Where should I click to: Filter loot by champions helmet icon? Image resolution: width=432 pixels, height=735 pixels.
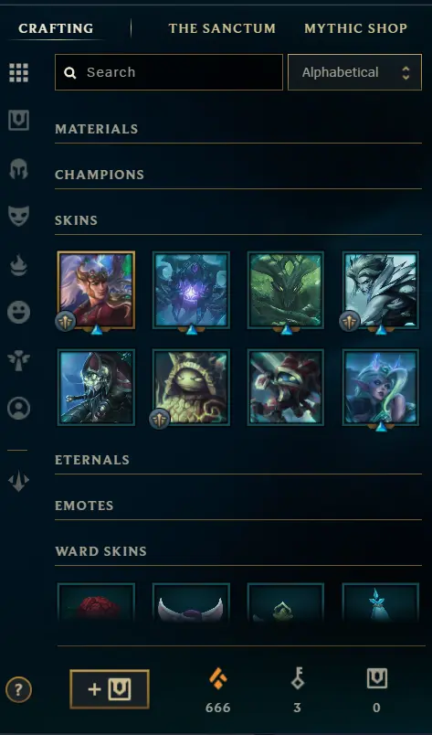click(x=19, y=169)
